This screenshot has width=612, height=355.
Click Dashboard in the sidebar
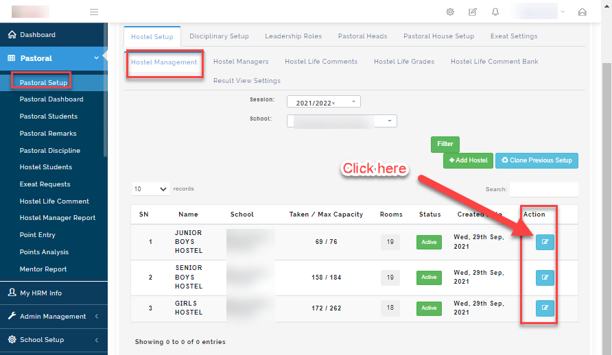point(38,35)
